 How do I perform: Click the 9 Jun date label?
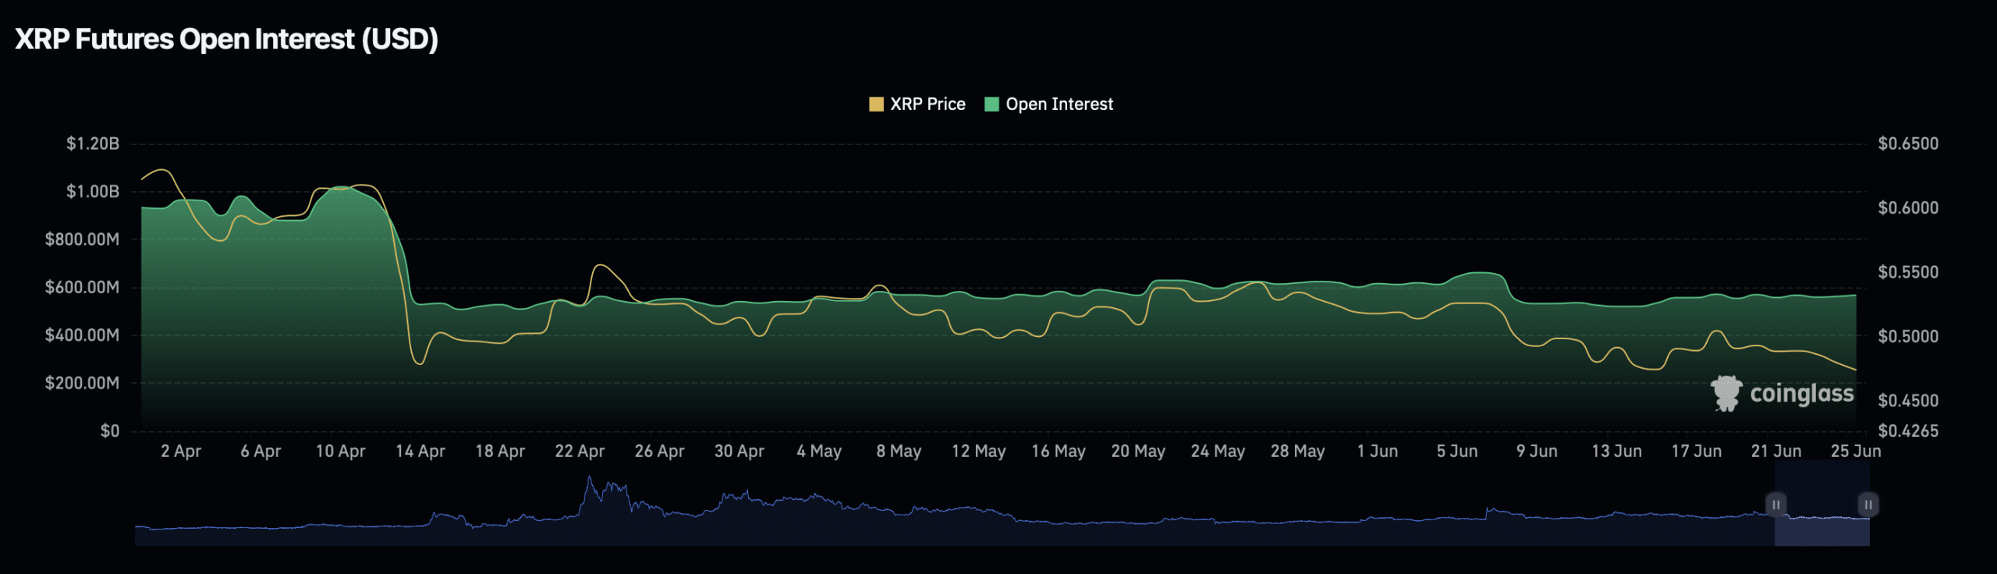(x=1537, y=451)
